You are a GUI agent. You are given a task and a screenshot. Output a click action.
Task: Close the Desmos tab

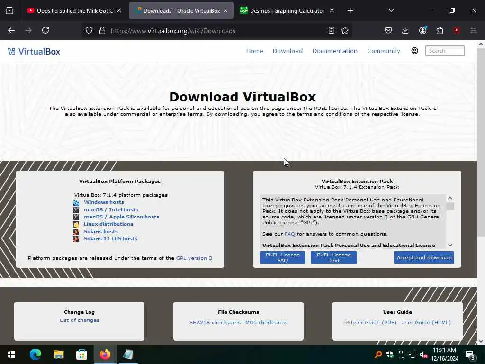(x=332, y=10)
